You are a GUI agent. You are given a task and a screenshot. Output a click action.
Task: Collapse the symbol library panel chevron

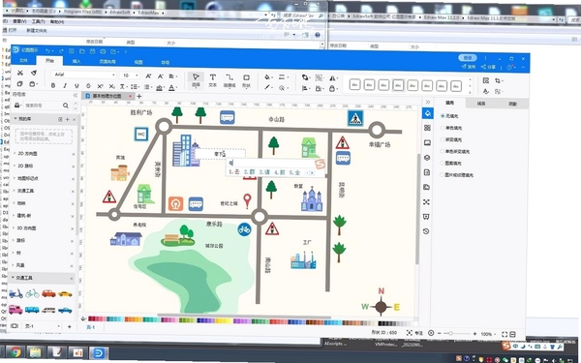coord(76,95)
